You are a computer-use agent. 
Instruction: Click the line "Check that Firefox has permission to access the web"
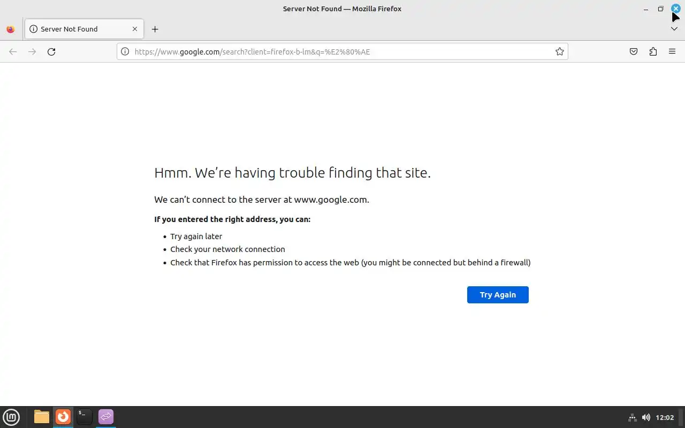pos(351,263)
